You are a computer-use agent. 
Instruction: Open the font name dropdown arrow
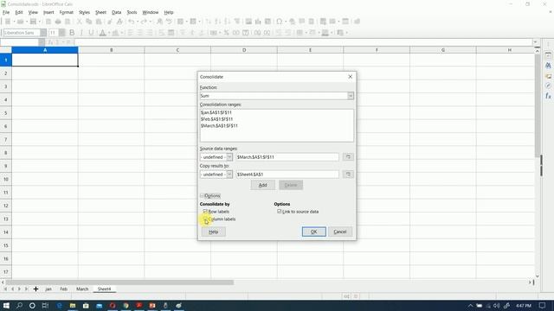43,33
